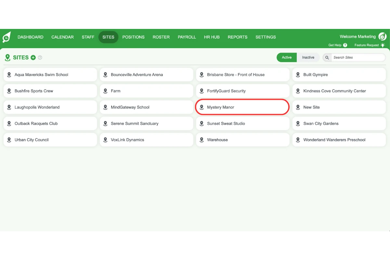Click the Get Help question icon
The height and width of the screenshot is (260, 390).
[345, 45]
